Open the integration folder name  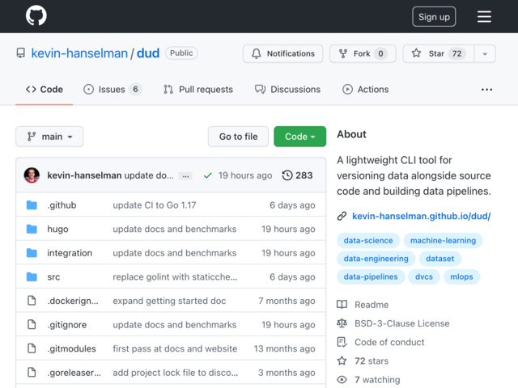tap(70, 253)
